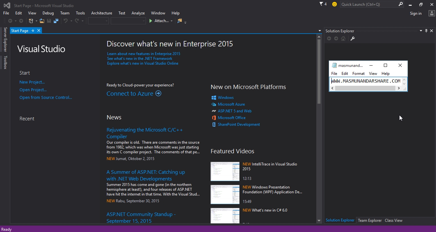The height and width of the screenshot is (232, 436).
Task: Click the Navigate Forward arrow icon
Action: coord(21,21)
